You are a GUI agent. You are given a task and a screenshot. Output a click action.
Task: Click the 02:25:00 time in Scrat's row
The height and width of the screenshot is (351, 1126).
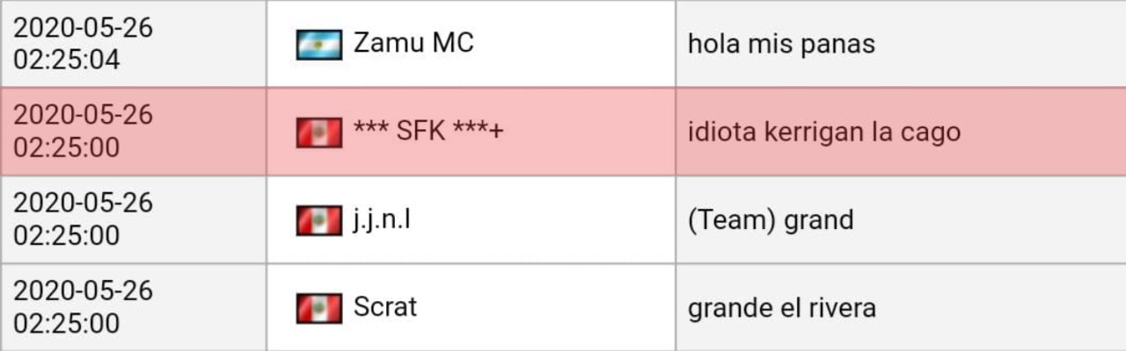coord(67,323)
